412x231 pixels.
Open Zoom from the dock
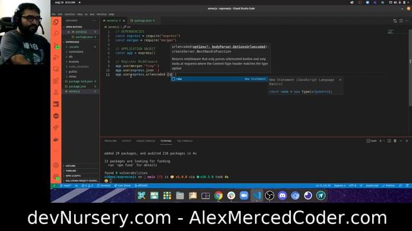(244, 195)
